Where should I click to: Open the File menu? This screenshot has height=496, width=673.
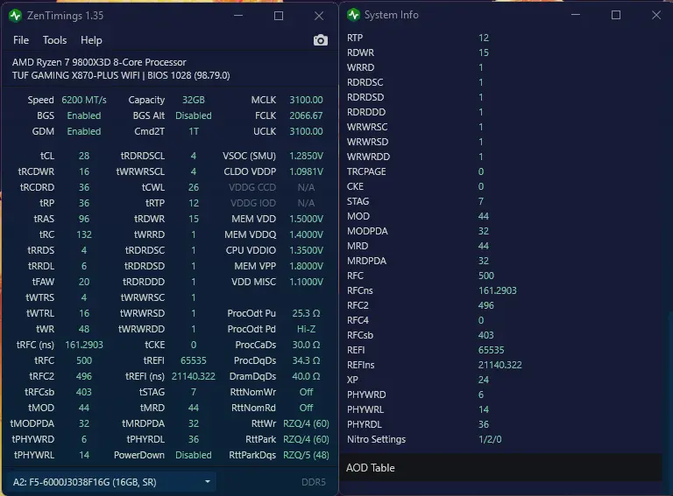(x=21, y=40)
